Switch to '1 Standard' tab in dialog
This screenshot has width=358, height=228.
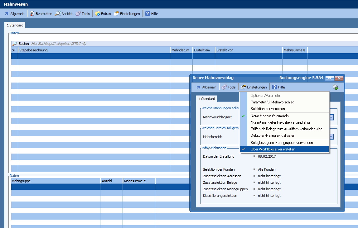click(207, 99)
